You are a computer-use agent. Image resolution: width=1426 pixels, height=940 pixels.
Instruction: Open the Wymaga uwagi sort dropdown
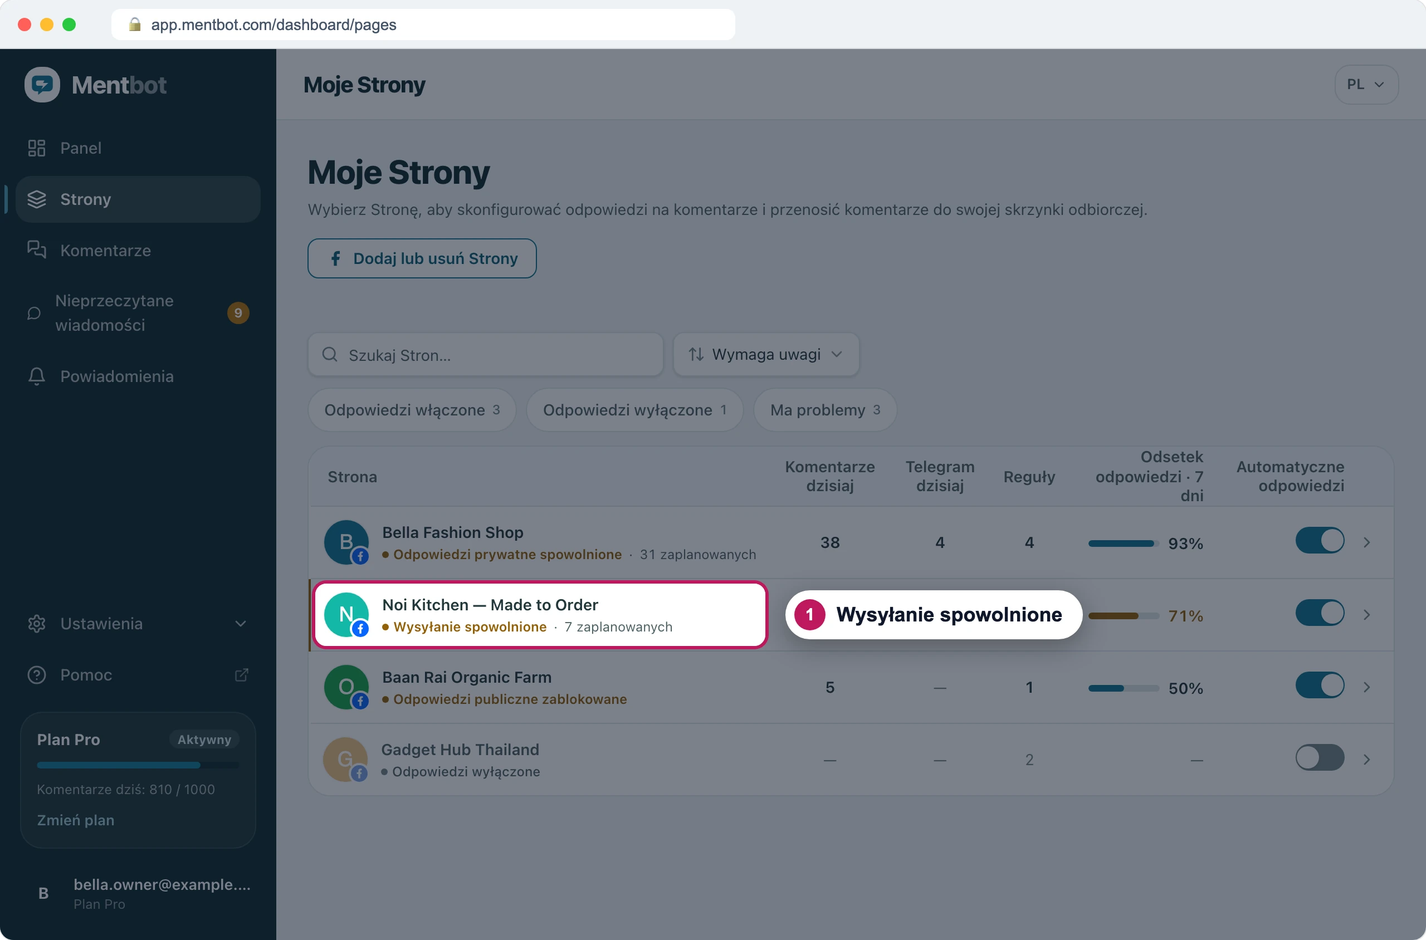tap(766, 355)
